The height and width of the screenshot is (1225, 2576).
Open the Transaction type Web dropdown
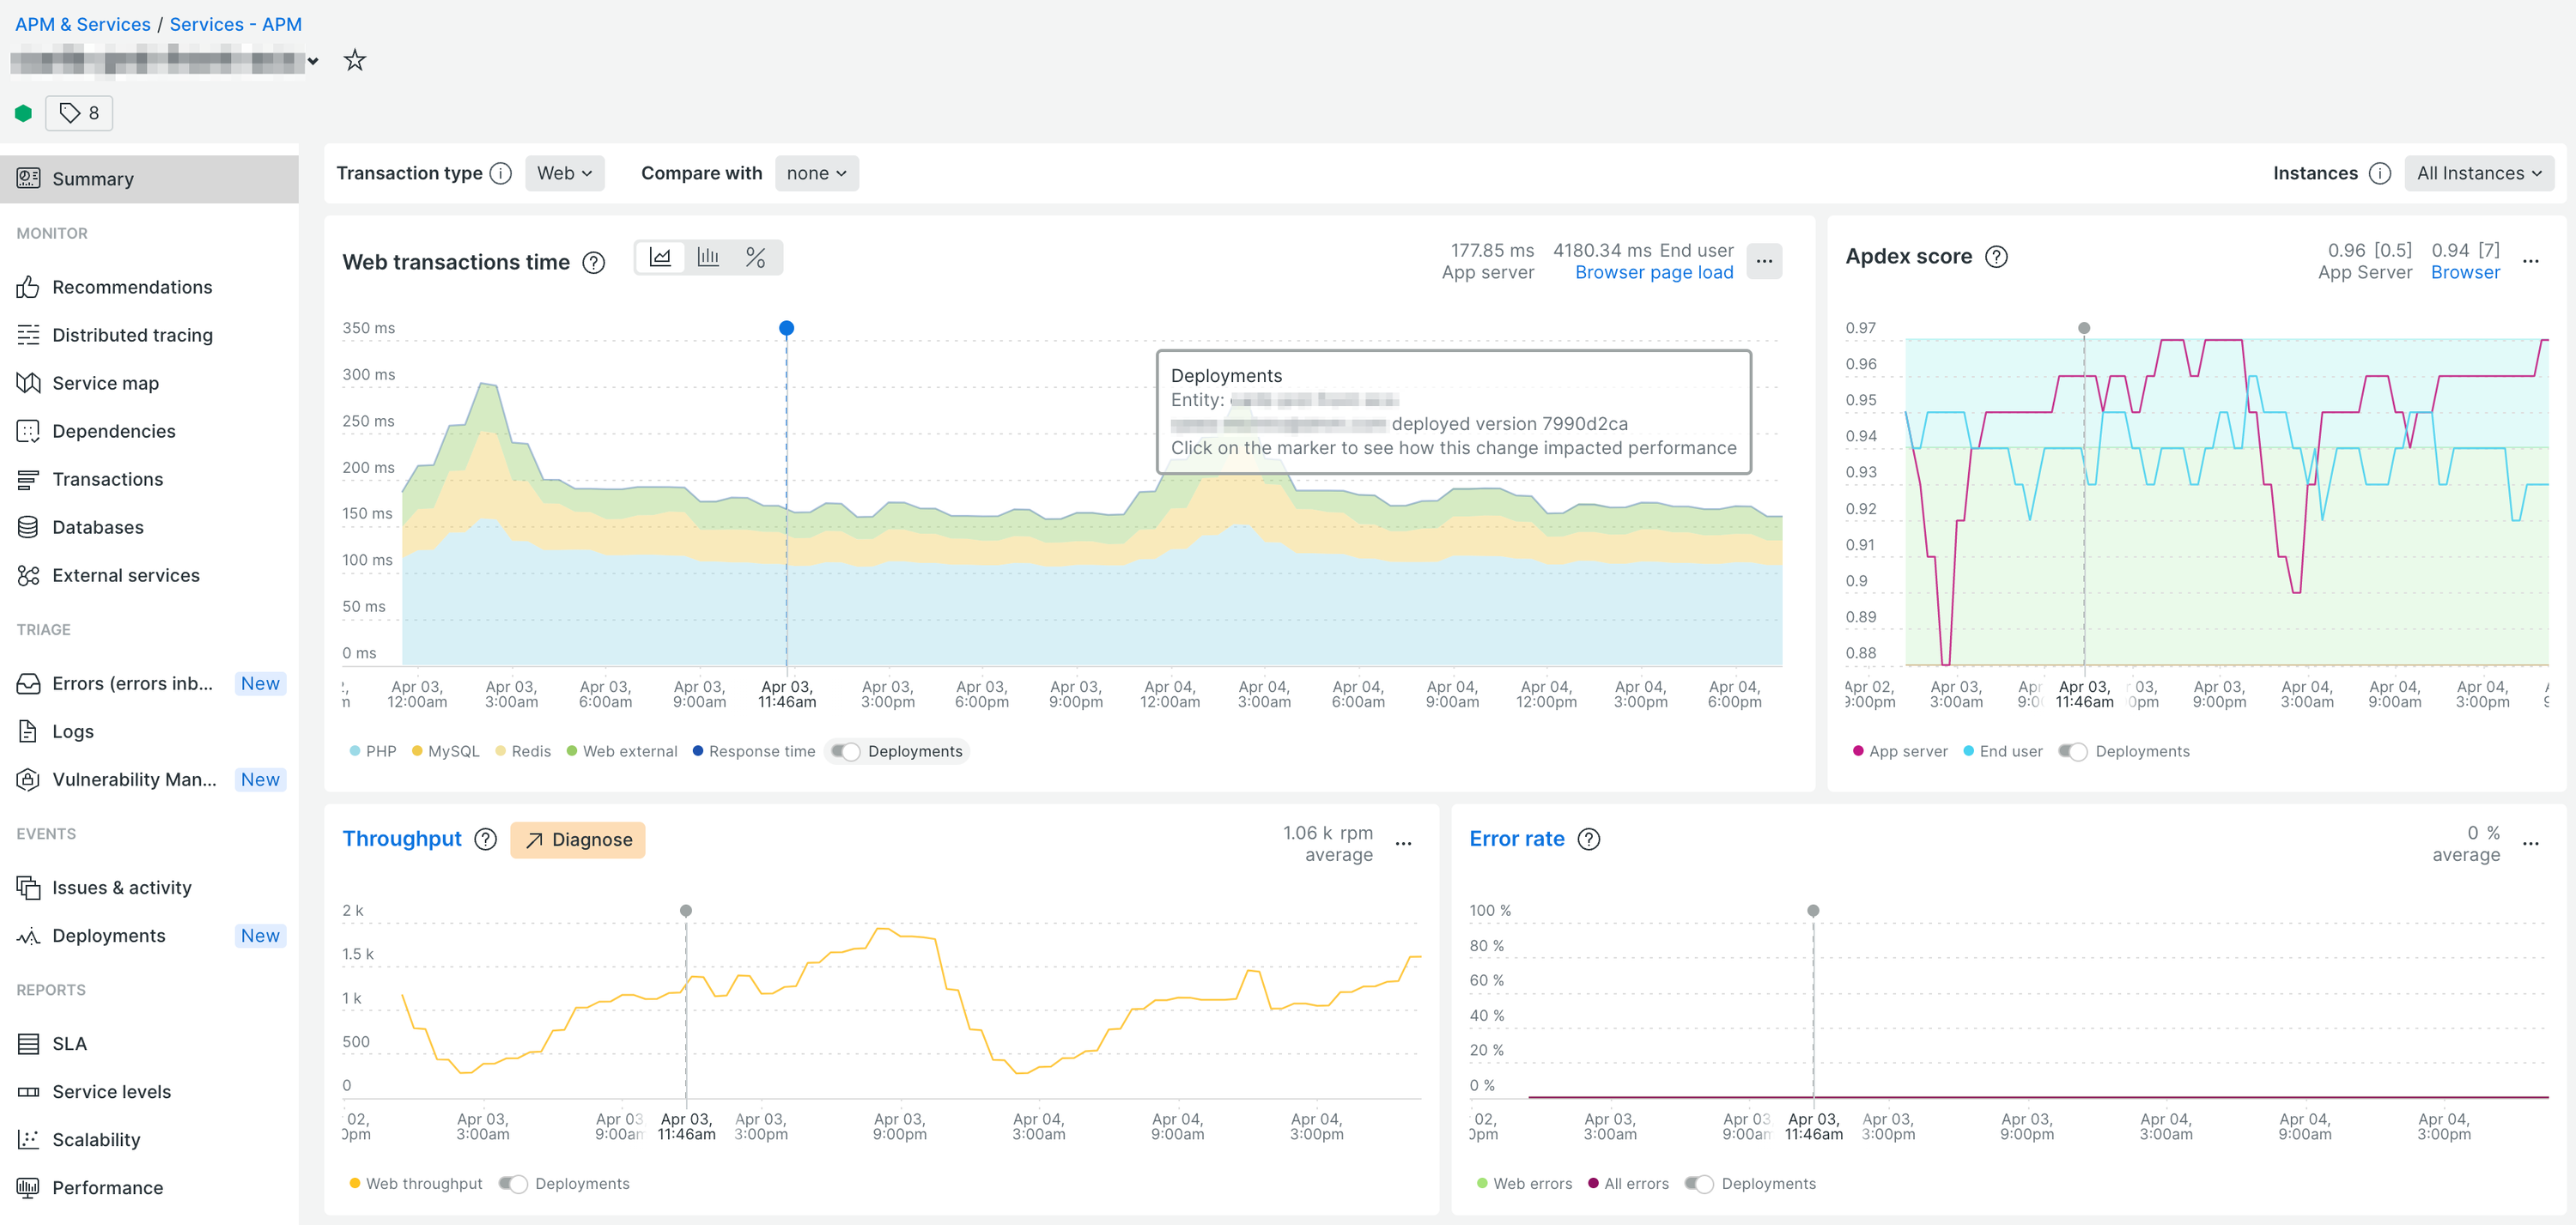point(564,174)
